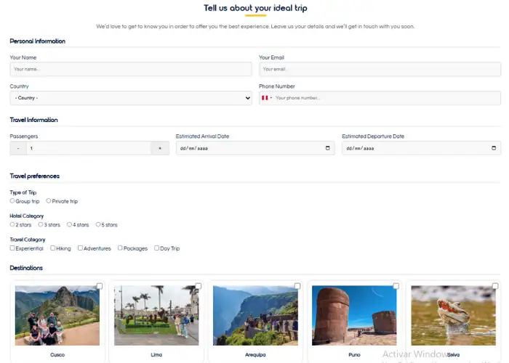The width and height of the screenshot is (509, 363).
Task: Click the Puno destination label
Action: (354, 355)
